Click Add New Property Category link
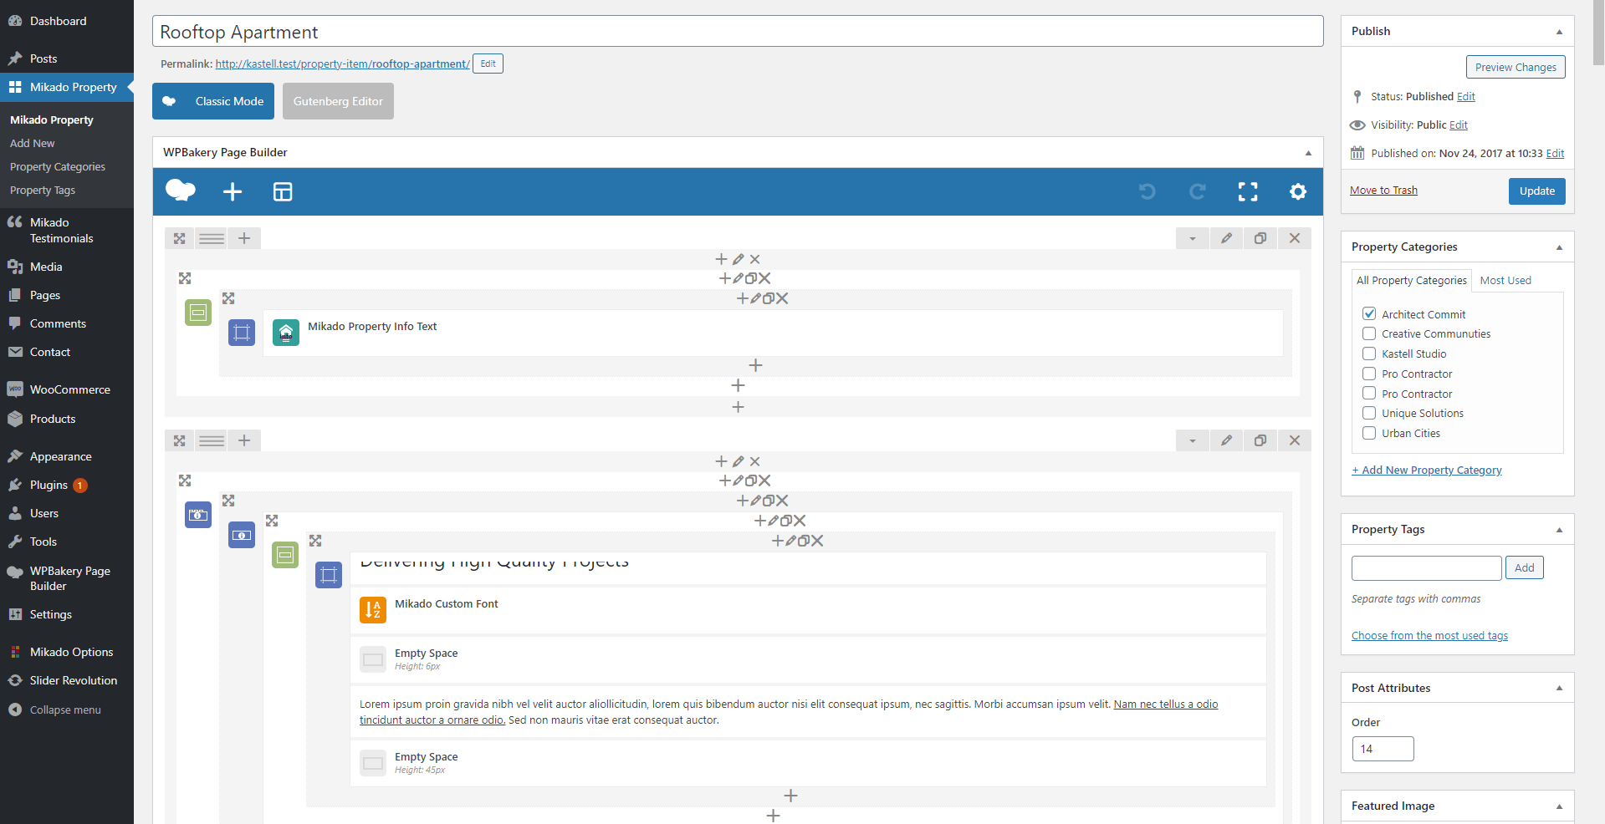This screenshot has width=1605, height=824. 1427,470
